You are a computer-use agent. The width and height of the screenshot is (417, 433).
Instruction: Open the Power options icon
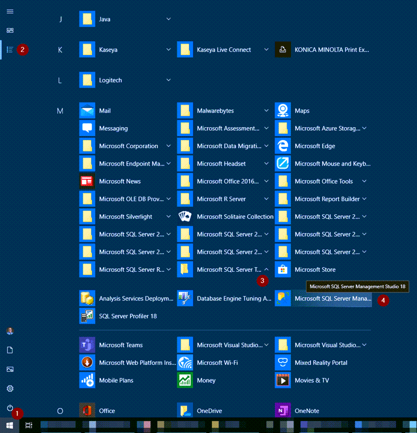(10, 407)
